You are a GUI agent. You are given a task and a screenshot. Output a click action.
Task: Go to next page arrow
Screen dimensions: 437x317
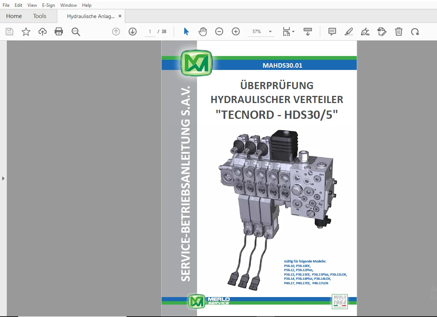pyautogui.click(x=133, y=32)
